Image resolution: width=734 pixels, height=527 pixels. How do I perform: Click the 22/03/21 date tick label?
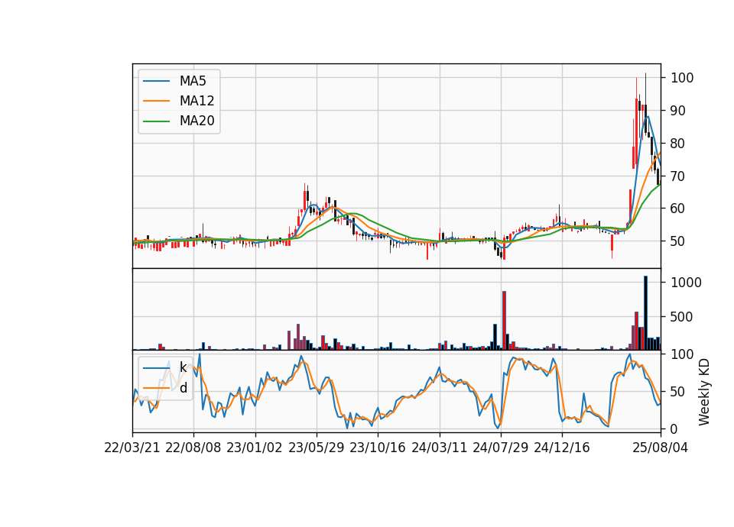tap(132, 448)
